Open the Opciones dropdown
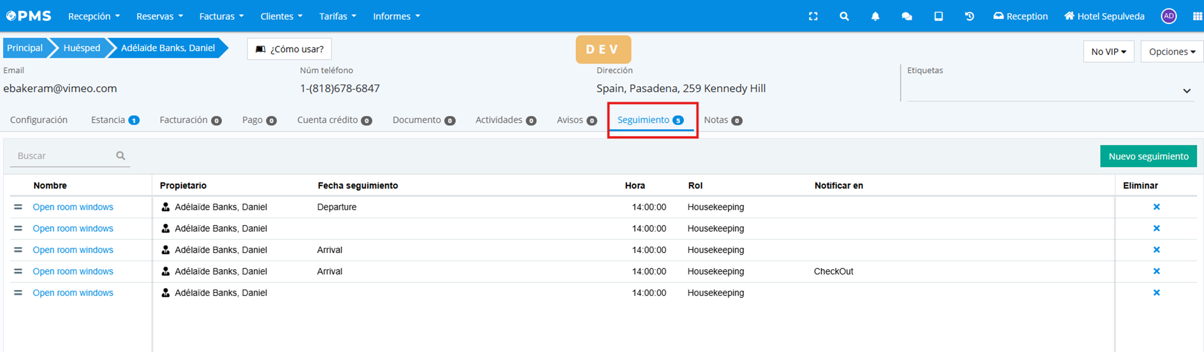This screenshot has width=1204, height=352. [x=1172, y=52]
